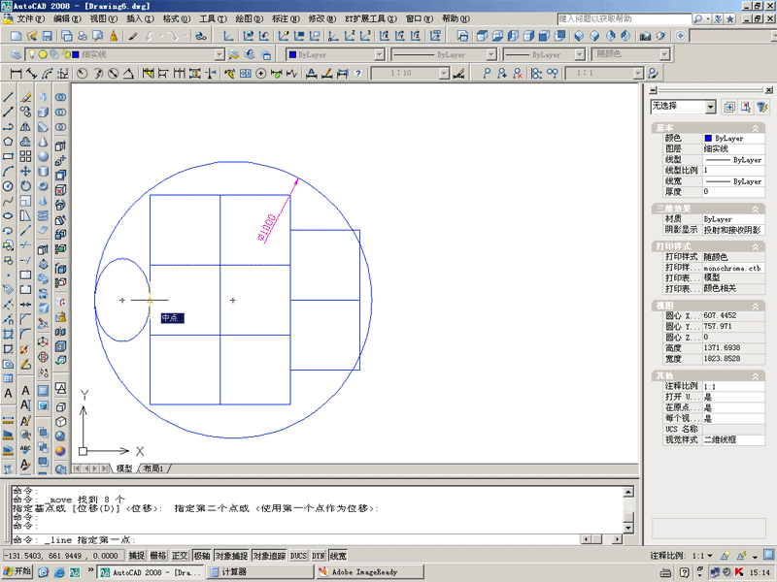This screenshot has width=777, height=582.
Task: Click the command history scroll up arrow
Action: pos(628,492)
